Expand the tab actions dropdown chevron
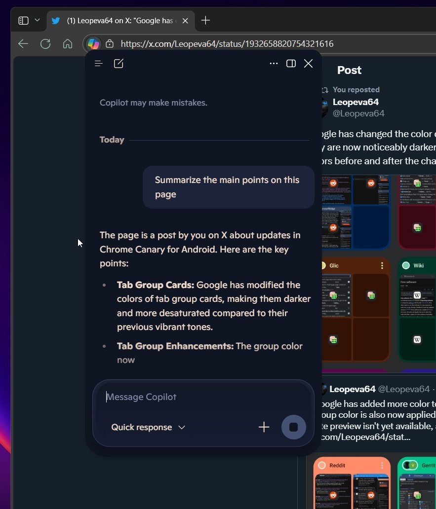The image size is (436, 509). (38, 20)
